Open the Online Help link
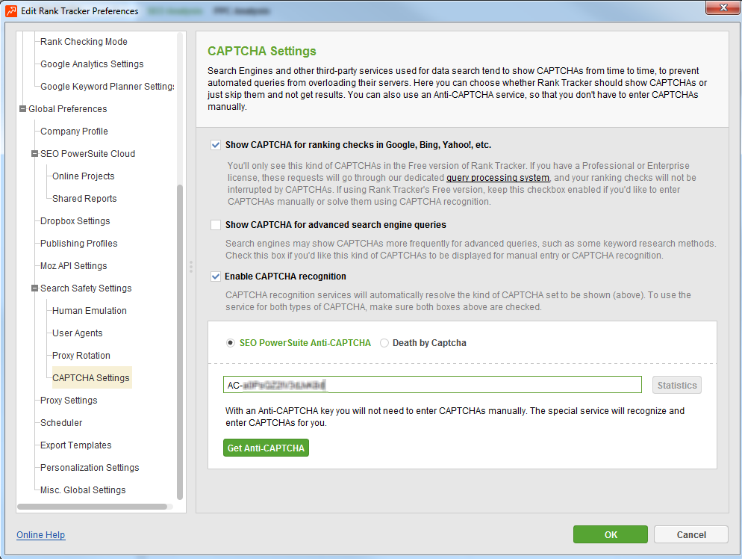This screenshot has width=742, height=559. [41, 535]
